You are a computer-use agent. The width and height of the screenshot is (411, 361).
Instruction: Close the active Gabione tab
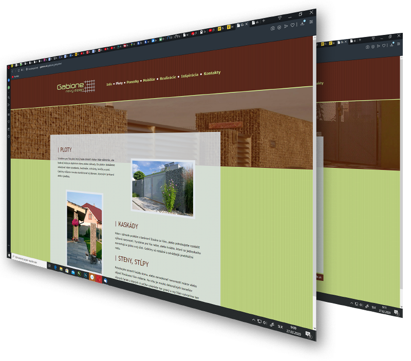point(247,24)
